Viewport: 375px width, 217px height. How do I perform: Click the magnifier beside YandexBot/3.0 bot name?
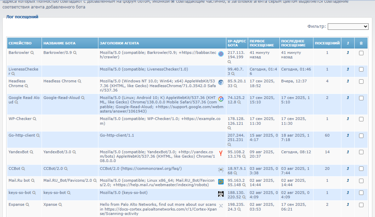point(74,152)
